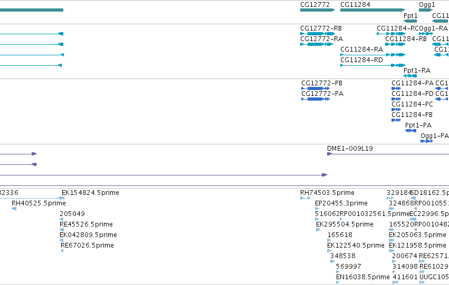Screen dimensions: 449x285
Task: Click the Ppt1 gene arrow
Action: click(410, 21)
